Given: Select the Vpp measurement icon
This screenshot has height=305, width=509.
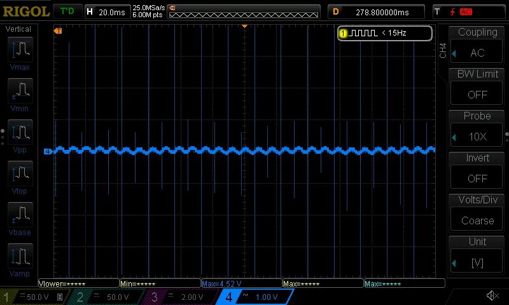Looking at the screenshot, I should (20, 132).
